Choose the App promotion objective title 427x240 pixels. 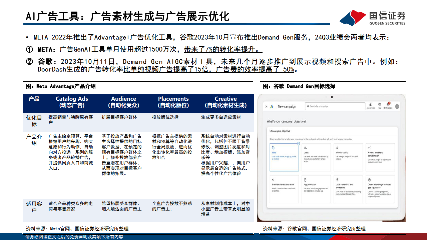(310, 184)
